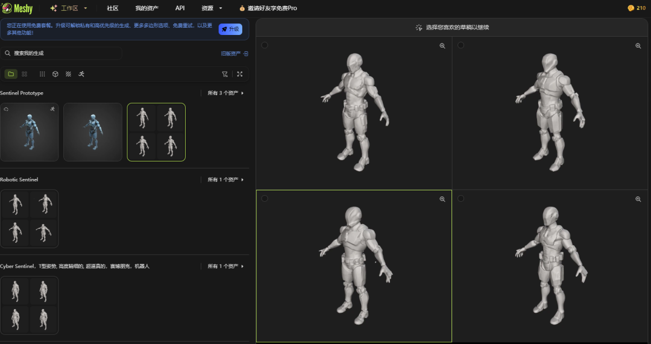Screen dimensions: 651x344
Task: Open the Robotic Sentinel draft thumbnail
Action: click(x=30, y=219)
